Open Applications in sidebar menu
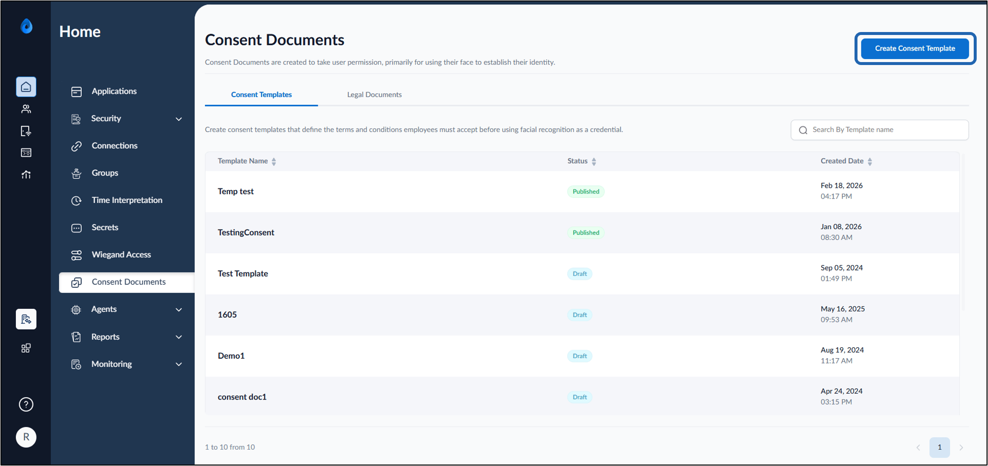Image resolution: width=988 pixels, height=466 pixels. pos(114,92)
